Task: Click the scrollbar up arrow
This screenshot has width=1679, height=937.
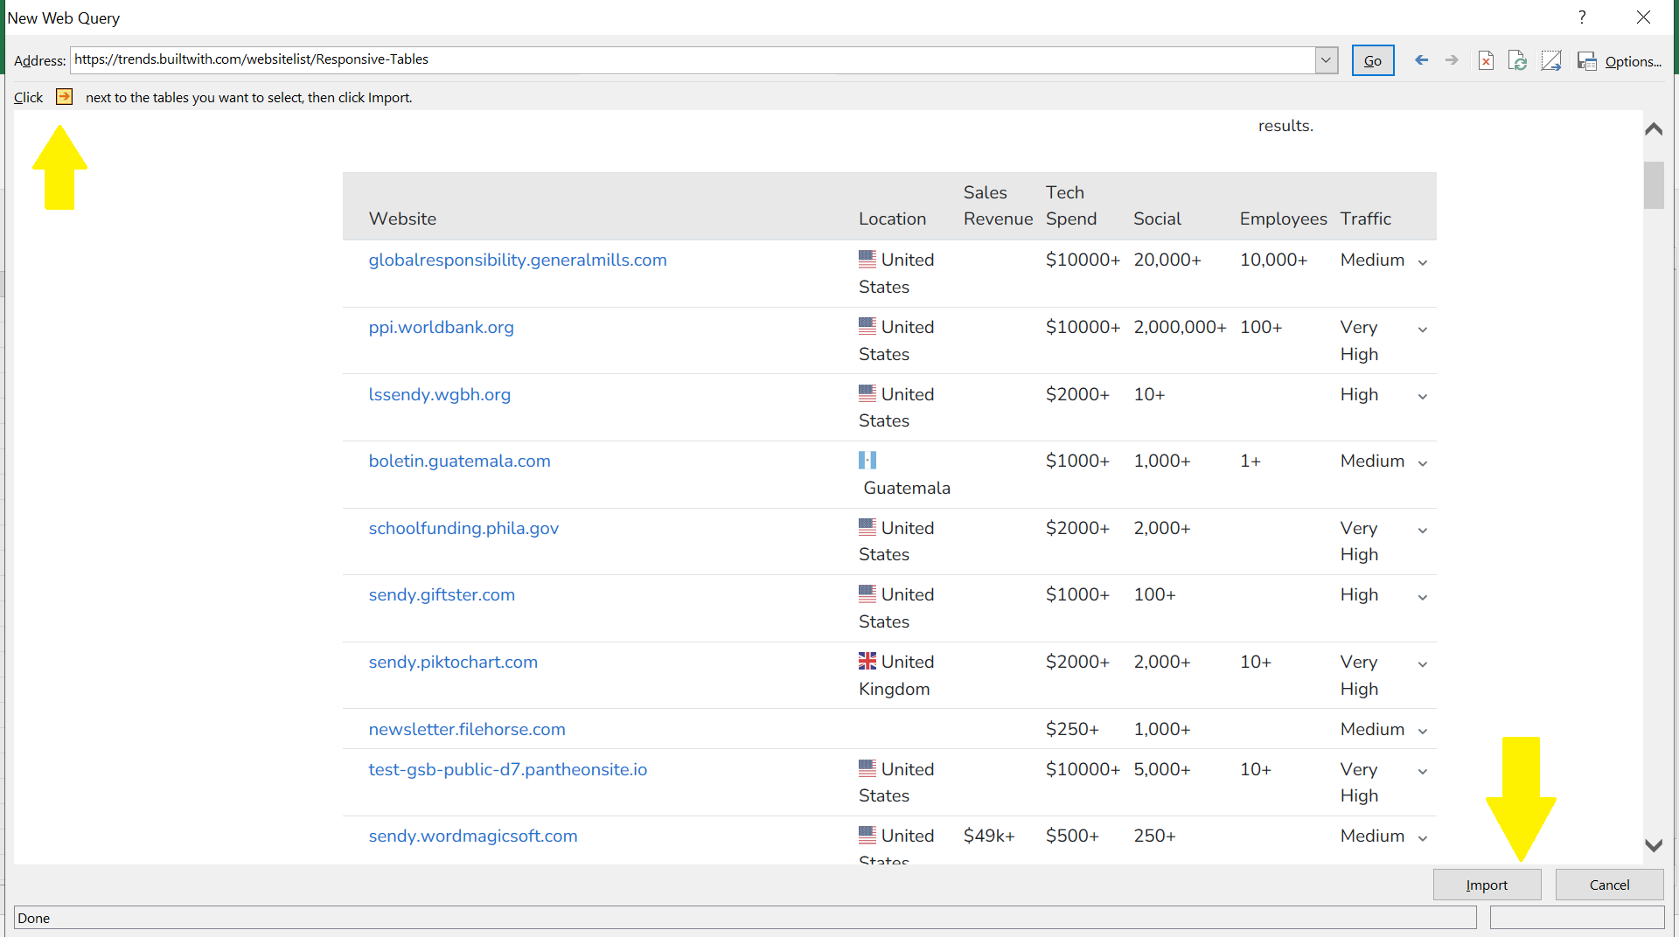Action: tap(1653, 128)
